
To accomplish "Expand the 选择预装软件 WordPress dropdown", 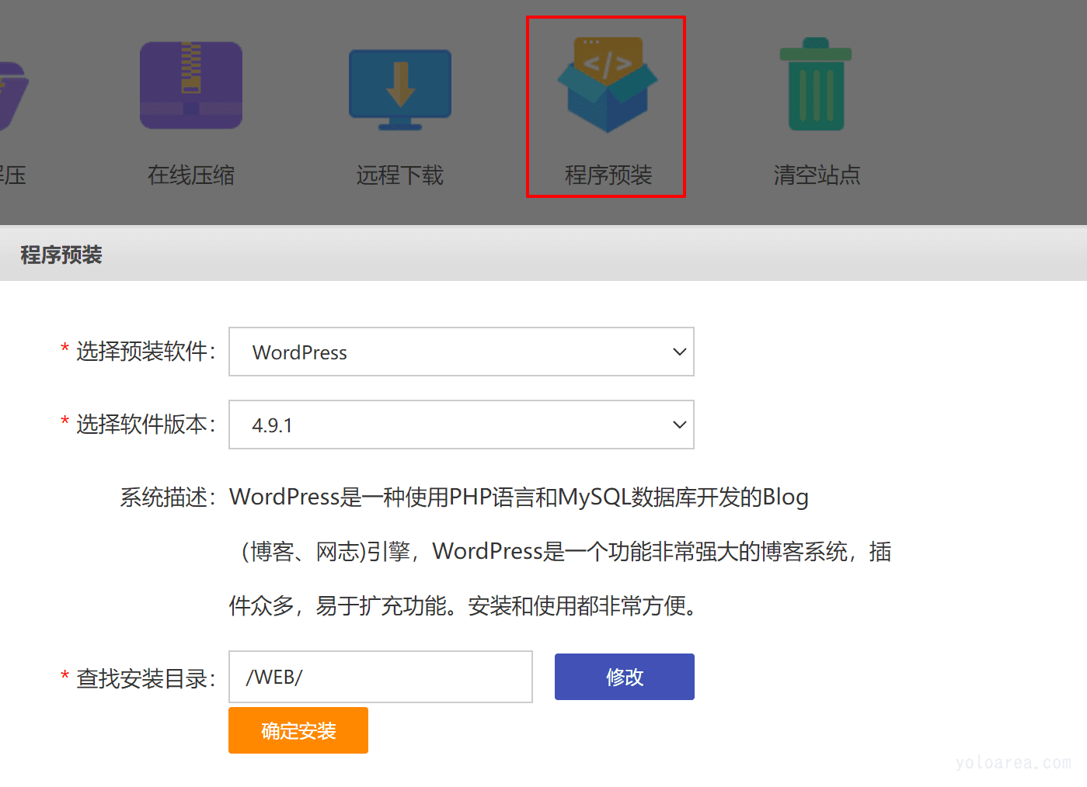I will click(x=462, y=352).
